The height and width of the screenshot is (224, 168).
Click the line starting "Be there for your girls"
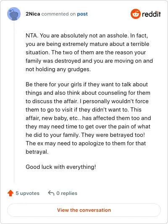tap(87, 84)
